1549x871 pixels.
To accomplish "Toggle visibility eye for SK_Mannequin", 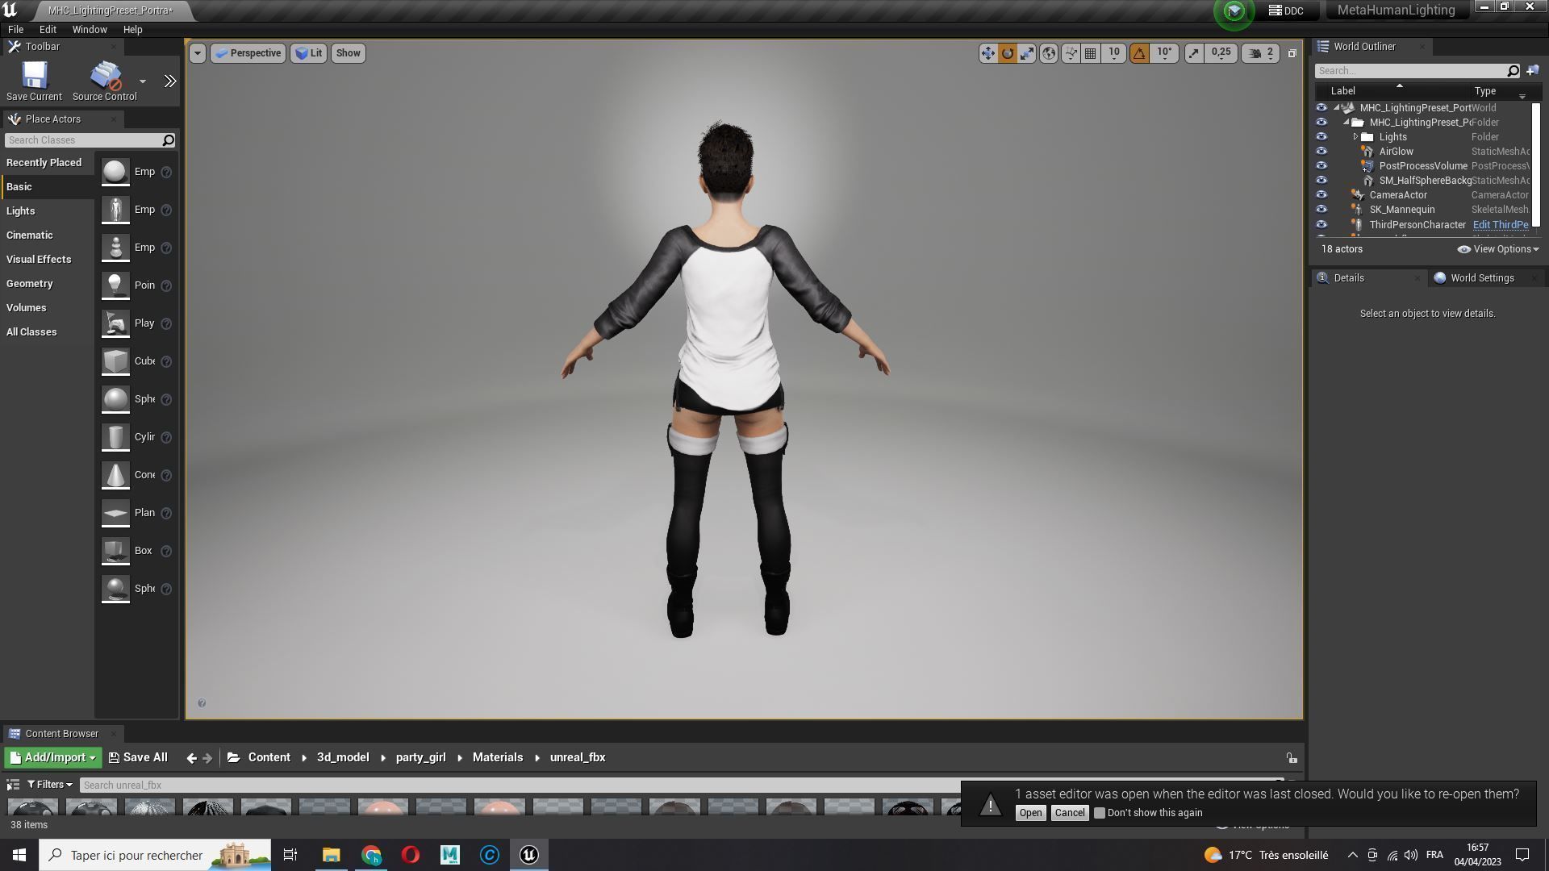I will (1321, 210).
